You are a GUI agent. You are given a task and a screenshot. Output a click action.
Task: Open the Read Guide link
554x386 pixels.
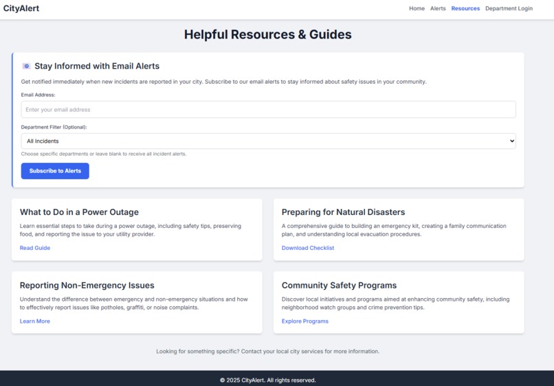[35, 248]
